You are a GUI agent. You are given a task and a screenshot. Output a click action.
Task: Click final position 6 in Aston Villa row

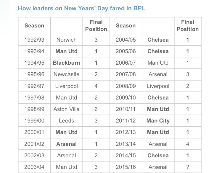[x=96, y=109]
